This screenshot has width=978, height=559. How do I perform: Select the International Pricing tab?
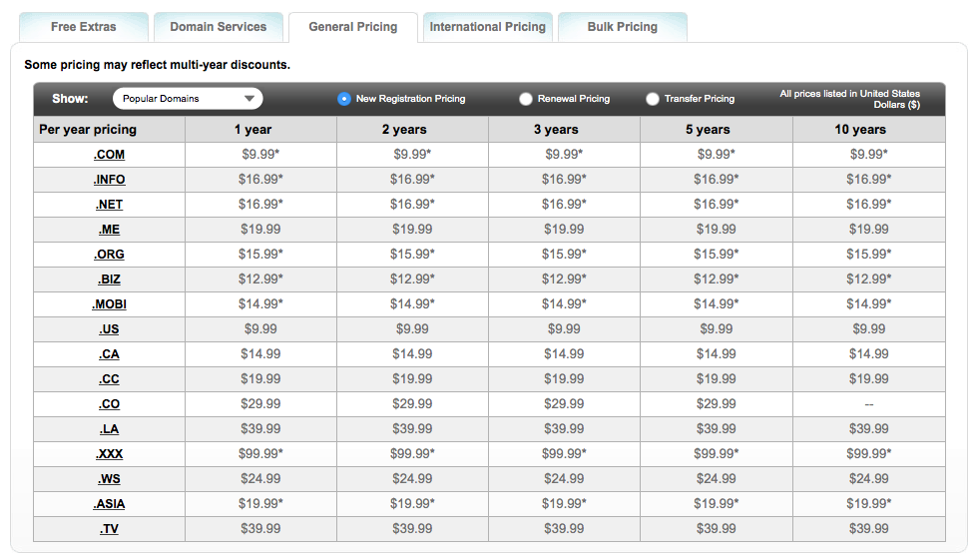pyautogui.click(x=488, y=27)
